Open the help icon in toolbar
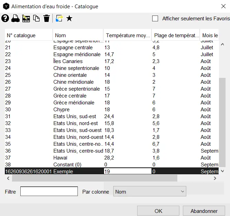Viewport: 230px width, 216px height. (5, 19)
